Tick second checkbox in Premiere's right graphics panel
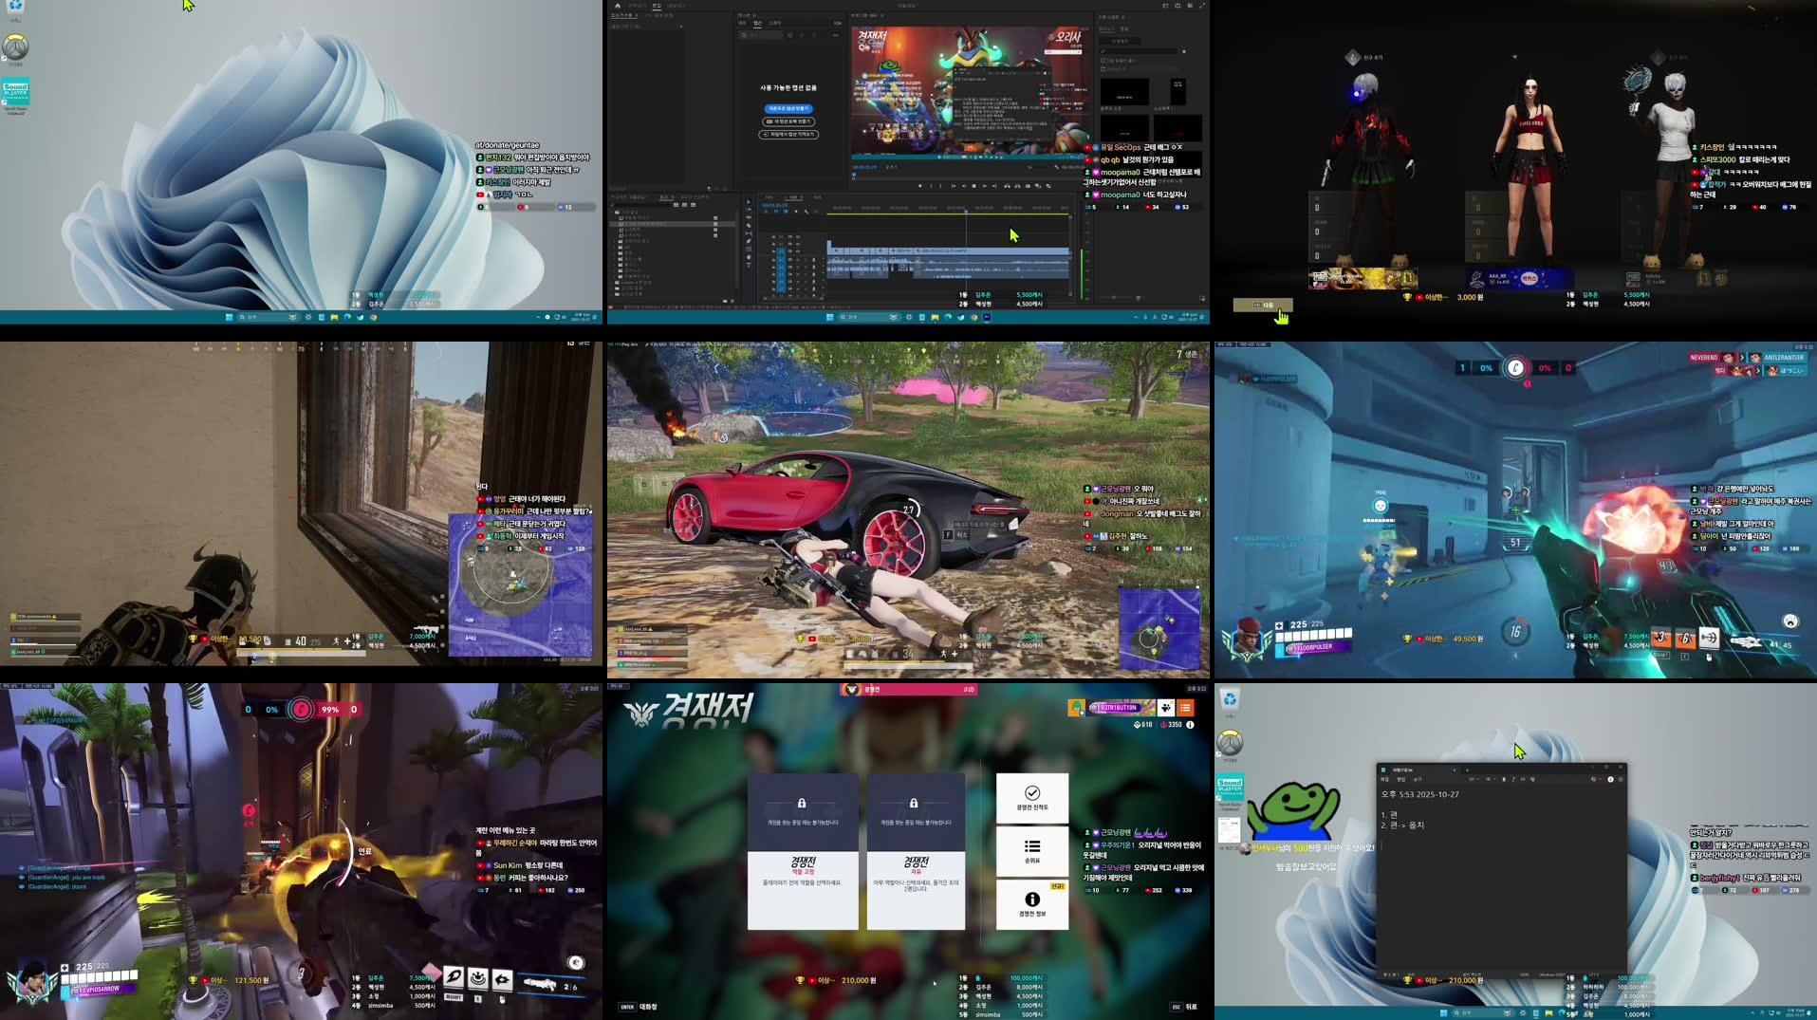Viewport: 1817px width, 1020px height. click(1103, 69)
